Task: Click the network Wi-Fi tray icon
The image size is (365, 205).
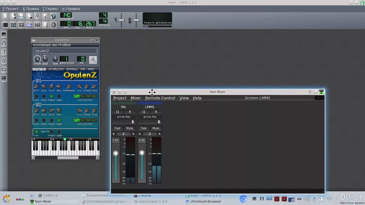Action: click(329, 199)
